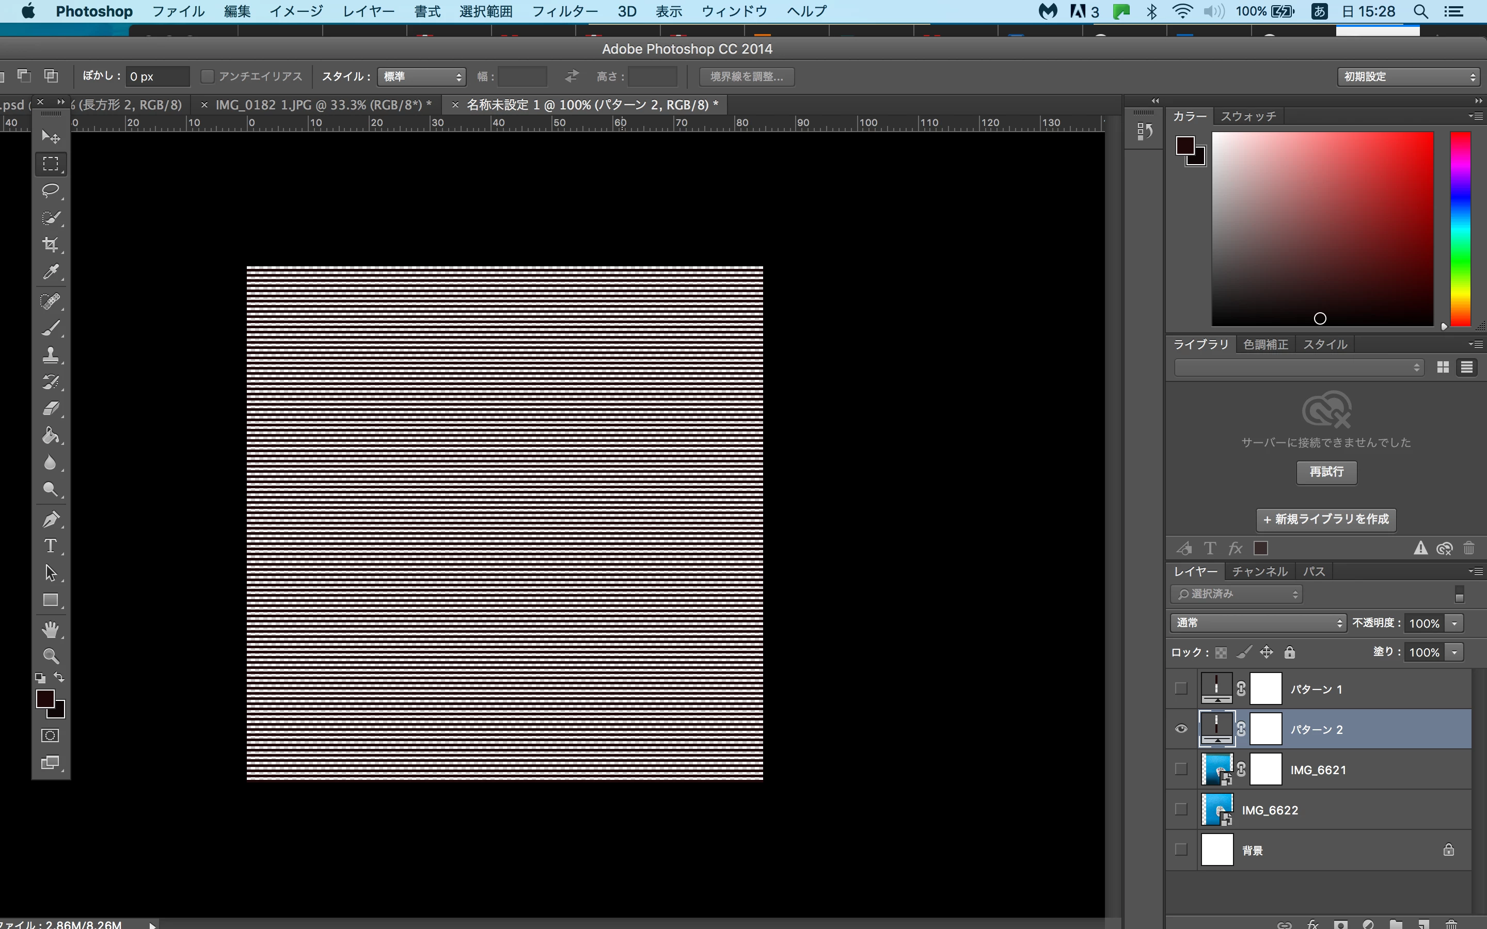Screen dimensions: 1487x929
Task: Select the Eyedropper tool
Action: point(51,271)
